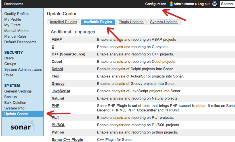Open Manual Rules settings
The height and width of the screenshot is (142, 235).
coord(15,36)
